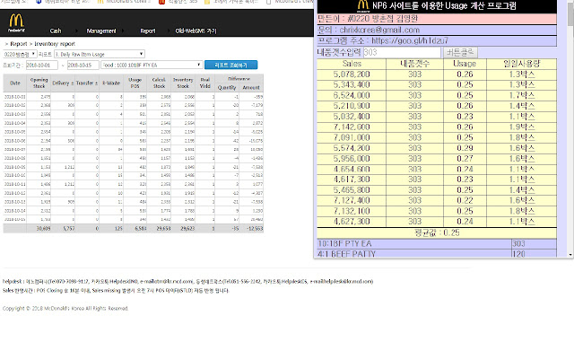Expand the Food 10:1 BF PTY EA dropdown
Screen dimensions: 574x359
tap(152, 65)
